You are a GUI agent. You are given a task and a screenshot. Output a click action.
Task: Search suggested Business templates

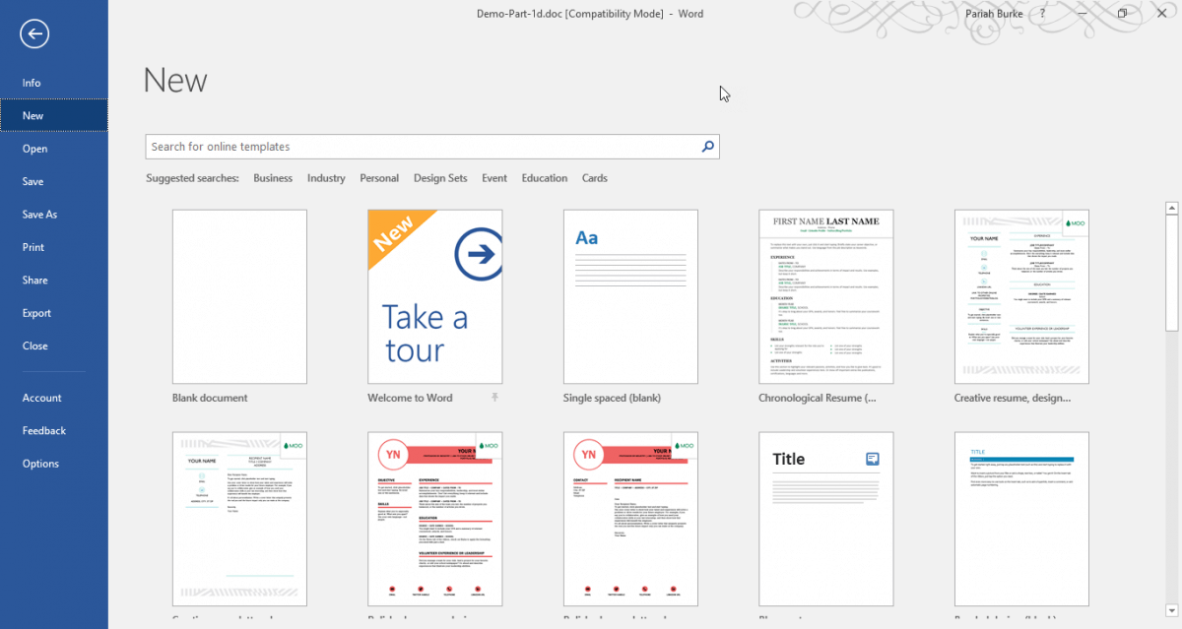273,178
